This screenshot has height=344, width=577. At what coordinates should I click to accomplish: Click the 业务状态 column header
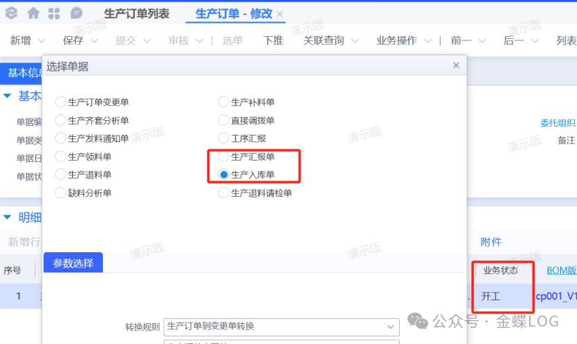[x=501, y=270]
